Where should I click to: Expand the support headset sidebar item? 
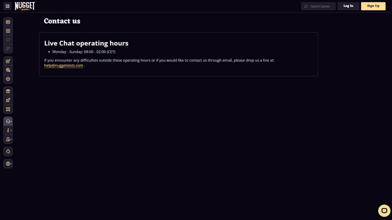8,121
